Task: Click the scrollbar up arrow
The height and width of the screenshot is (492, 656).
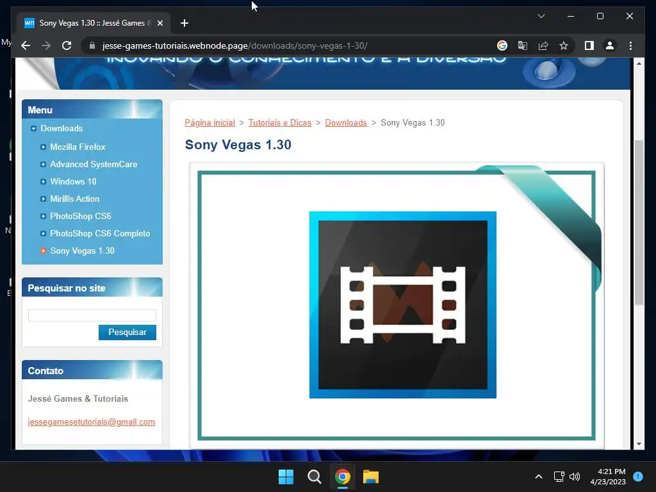Action: click(639, 63)
